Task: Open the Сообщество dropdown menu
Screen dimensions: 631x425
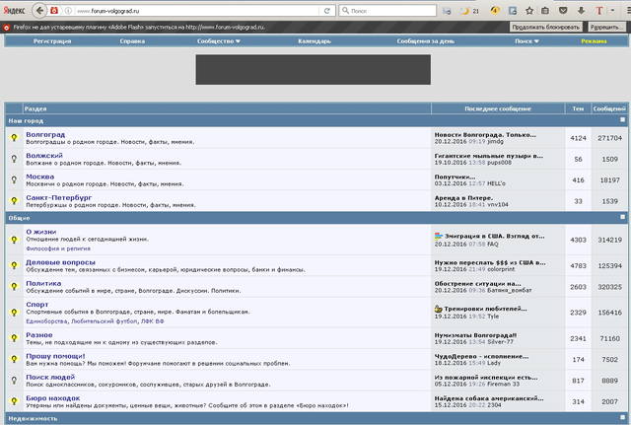Action: click(x=219, y=41)
